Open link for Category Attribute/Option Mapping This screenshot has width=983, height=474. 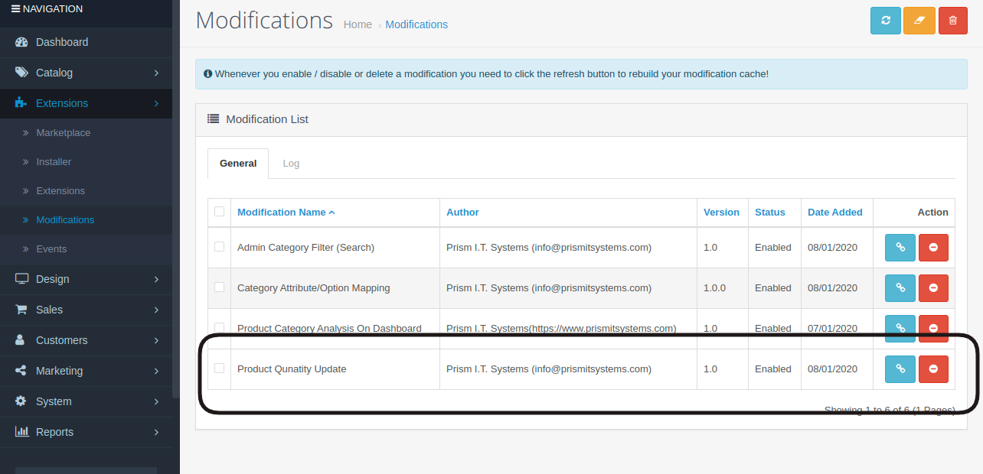pyautogui.click(x=900, y=288)
